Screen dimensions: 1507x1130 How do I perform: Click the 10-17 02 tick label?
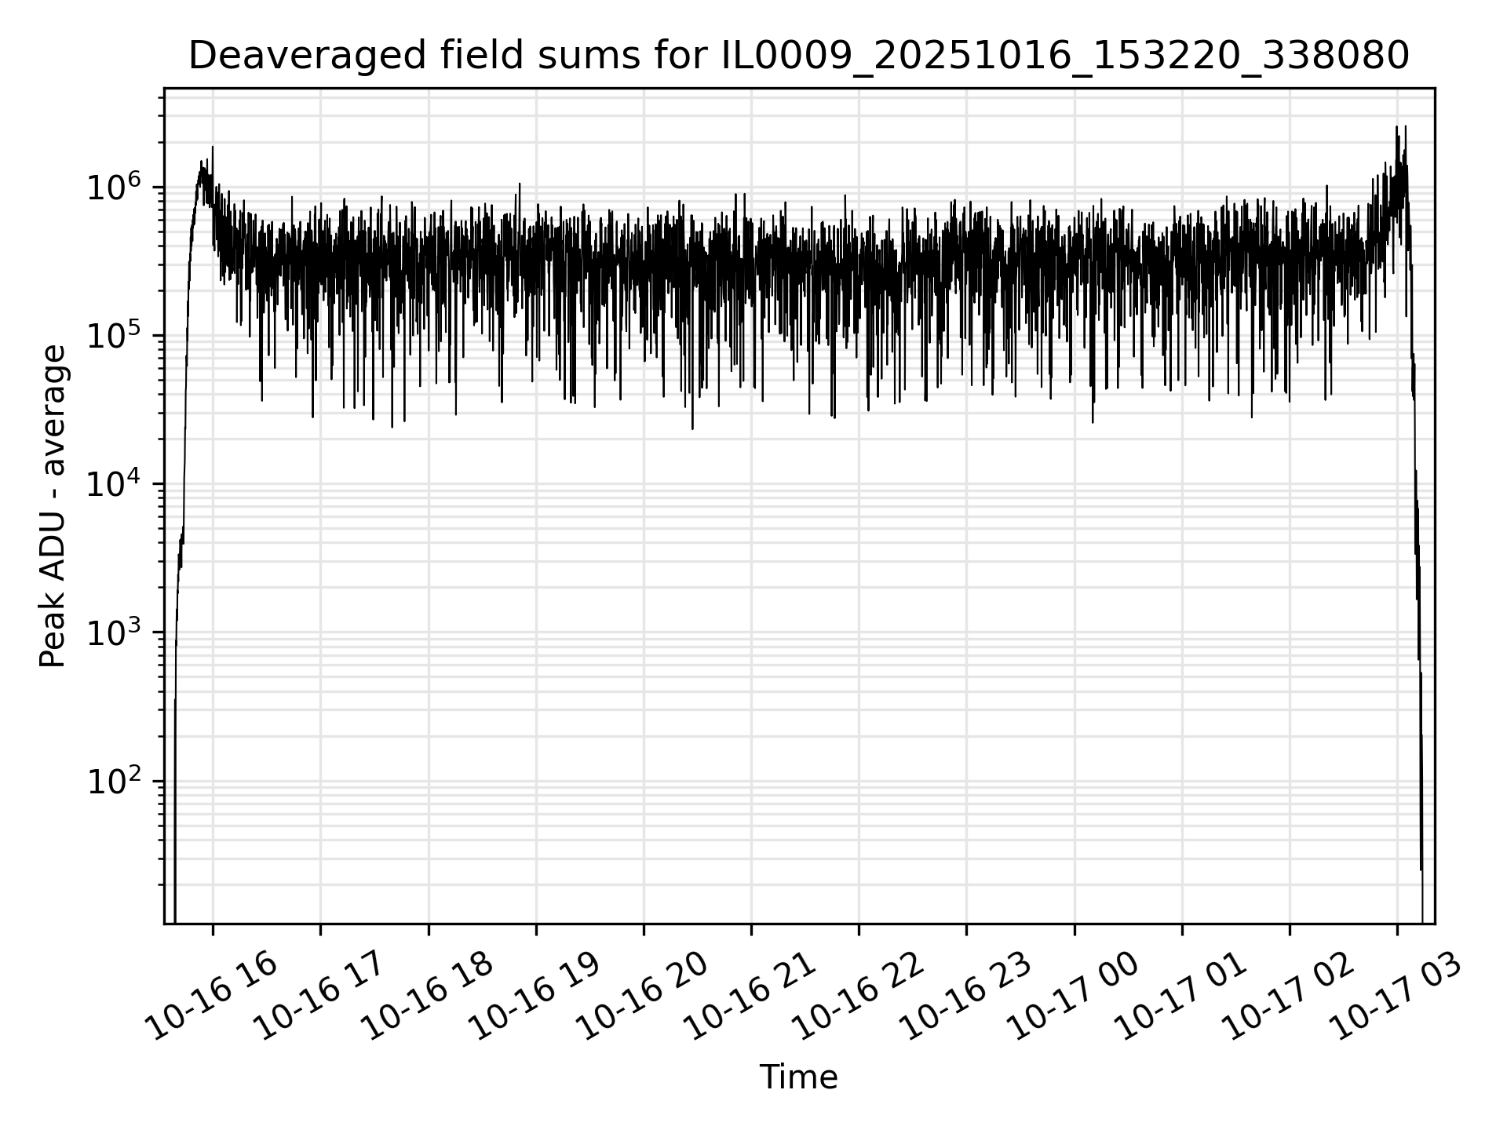tap(1290, 997)
